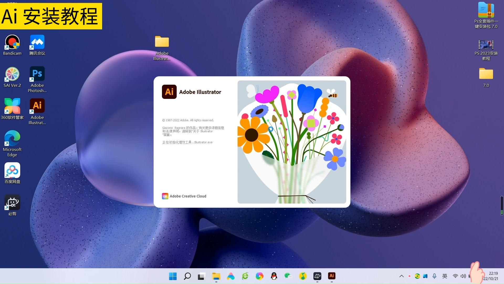Open Adobe Illustrator folder on desktop
The image size is (504, 284).
162,42
